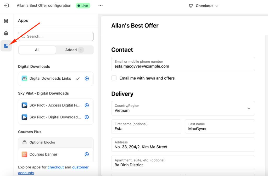Select the Apps sidebar icon
Viewport: 268px width, 176px height.
coord(6,46)
